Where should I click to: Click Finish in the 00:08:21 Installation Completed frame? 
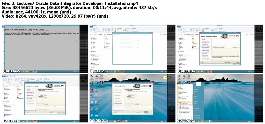click(x=146, y=112)
